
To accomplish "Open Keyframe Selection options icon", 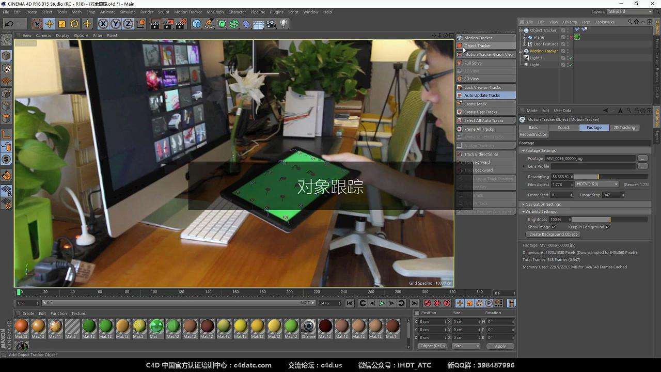I will (447, 303).
